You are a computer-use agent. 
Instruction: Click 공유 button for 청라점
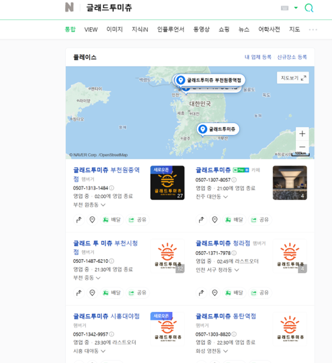(260, 293)
